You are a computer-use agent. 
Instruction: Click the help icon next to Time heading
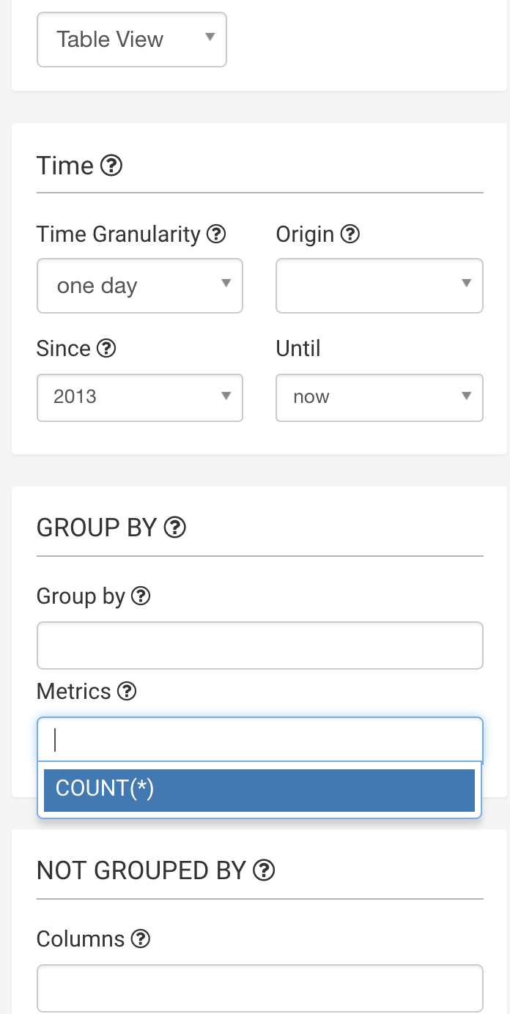pyautogui.click(x=111, y=166)
